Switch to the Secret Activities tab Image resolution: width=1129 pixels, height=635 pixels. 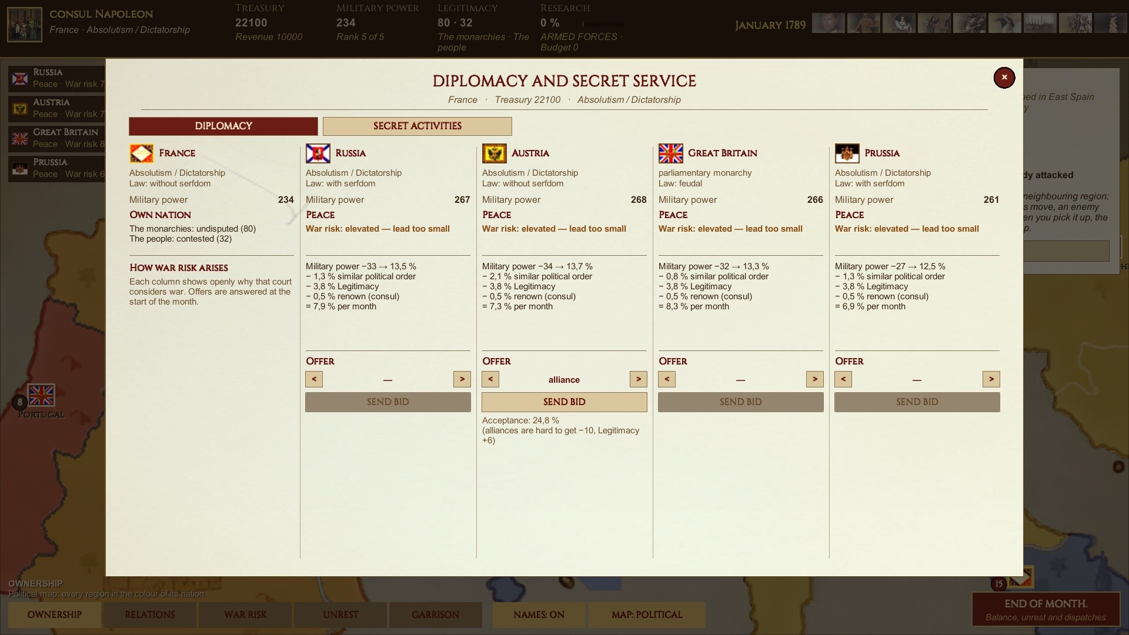417,126
